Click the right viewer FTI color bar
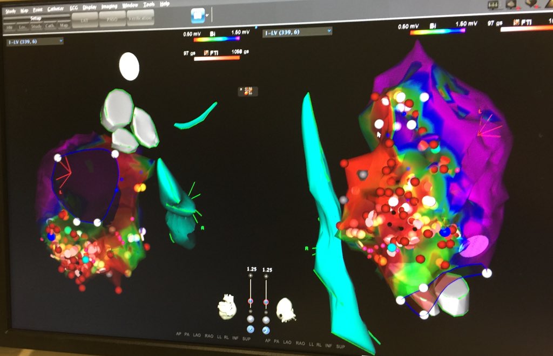 click(527, 29)
